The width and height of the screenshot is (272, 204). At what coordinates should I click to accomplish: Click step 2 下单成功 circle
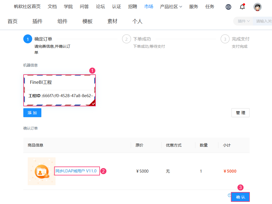click(127, 39)
